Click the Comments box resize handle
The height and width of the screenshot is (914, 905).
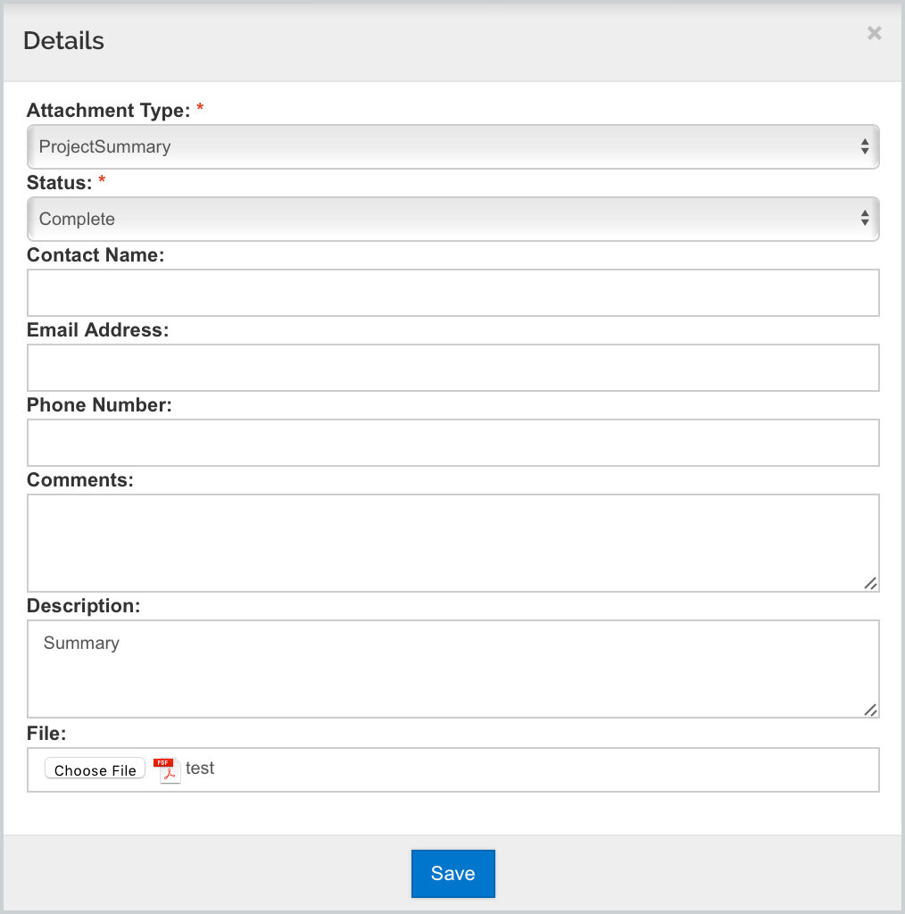(870, 584)
